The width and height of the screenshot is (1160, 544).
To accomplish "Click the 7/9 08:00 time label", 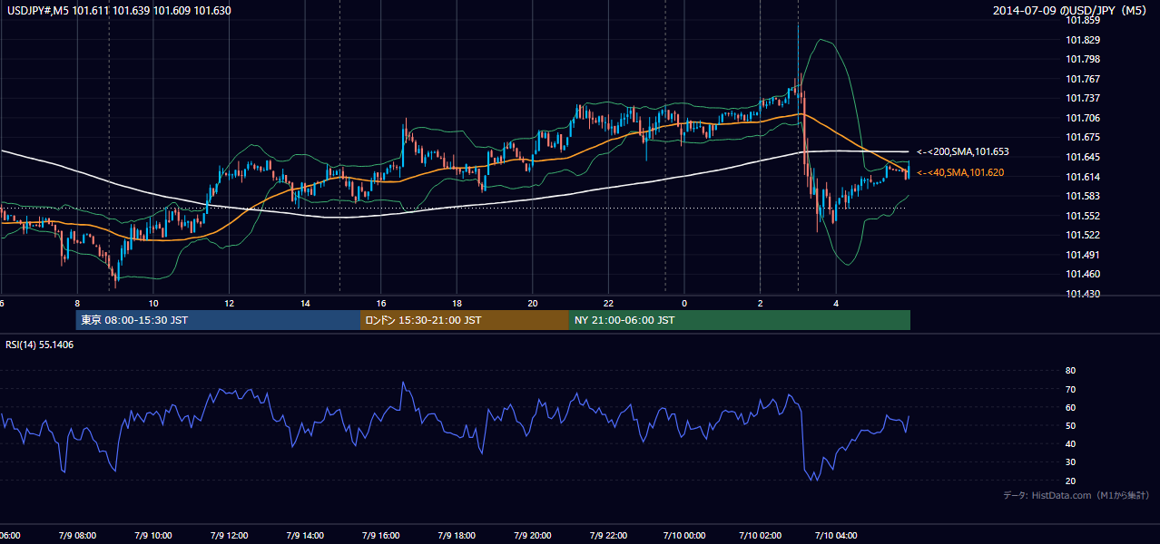I will click(75, 535).
